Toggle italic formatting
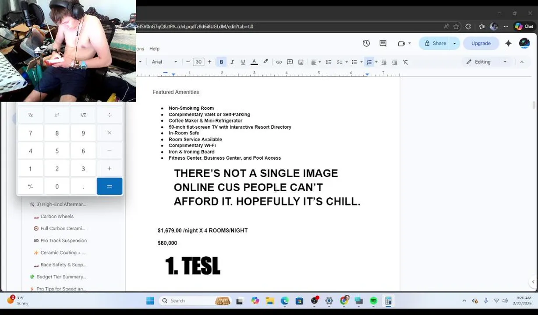This screenshot has width=538, height=315. (x=232, y=62)
